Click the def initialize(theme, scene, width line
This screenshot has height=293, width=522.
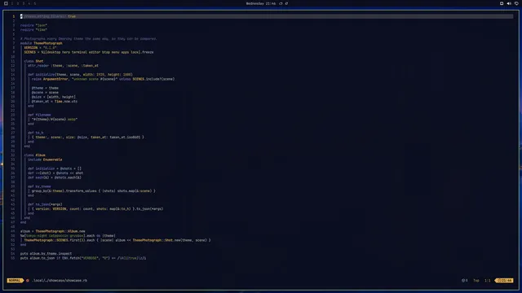click(80, 74)
